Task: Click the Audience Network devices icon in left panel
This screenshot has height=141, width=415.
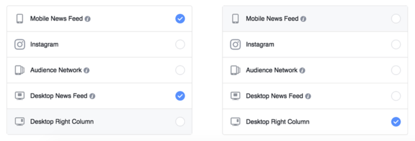Action: tap(19, 70)
